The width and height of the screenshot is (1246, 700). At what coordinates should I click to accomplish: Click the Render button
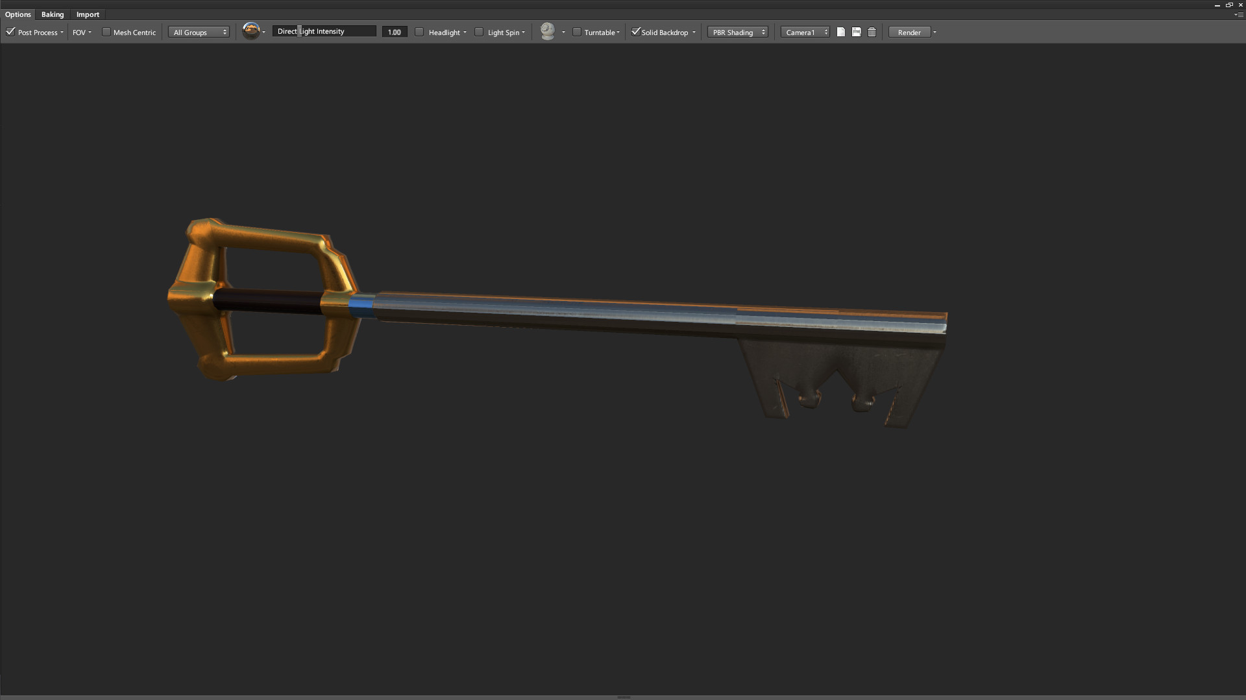(909, 32)
